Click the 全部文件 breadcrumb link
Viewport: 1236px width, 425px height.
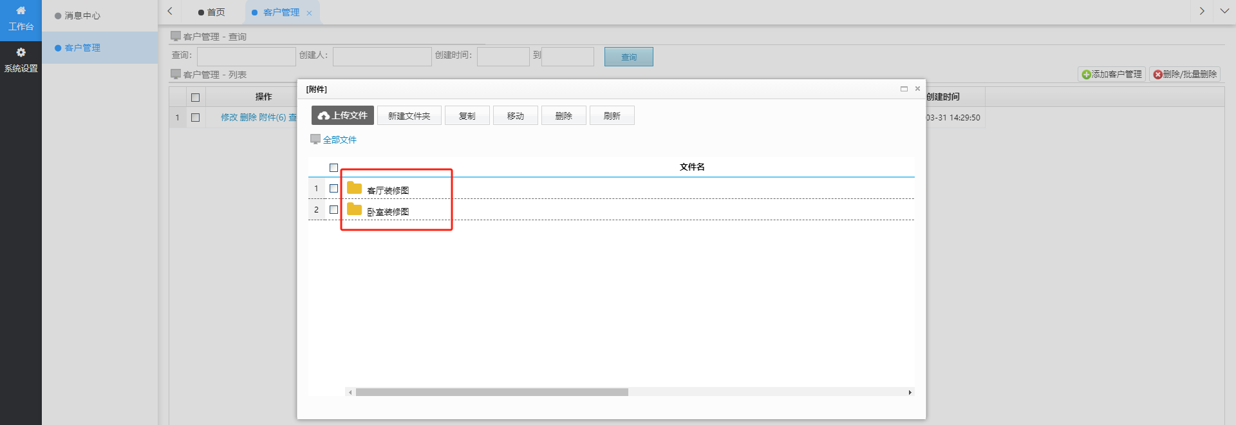(339, 140)
